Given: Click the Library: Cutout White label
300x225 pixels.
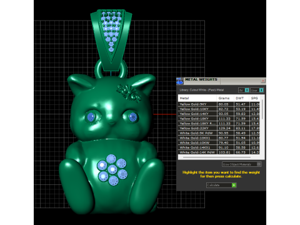Looking at the screenshot, I should pos(201,90).
